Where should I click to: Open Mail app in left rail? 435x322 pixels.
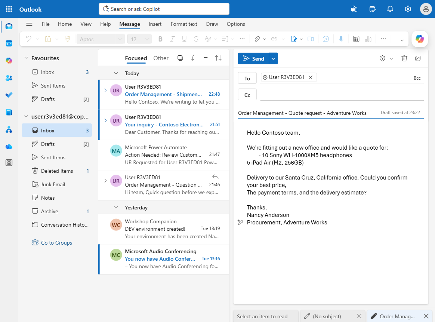pyautogui.click(x=9, y=27)
